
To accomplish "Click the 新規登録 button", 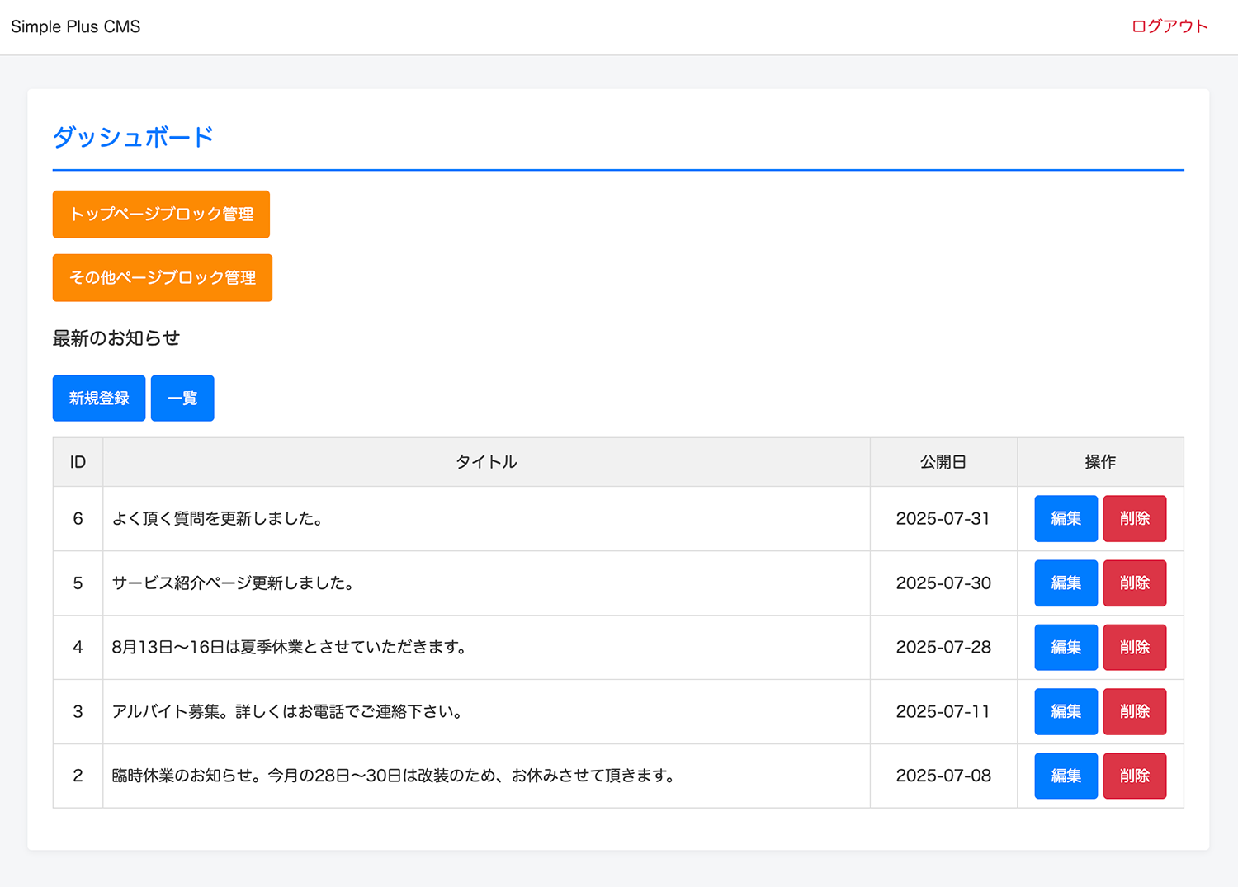I will click(99, 399).
